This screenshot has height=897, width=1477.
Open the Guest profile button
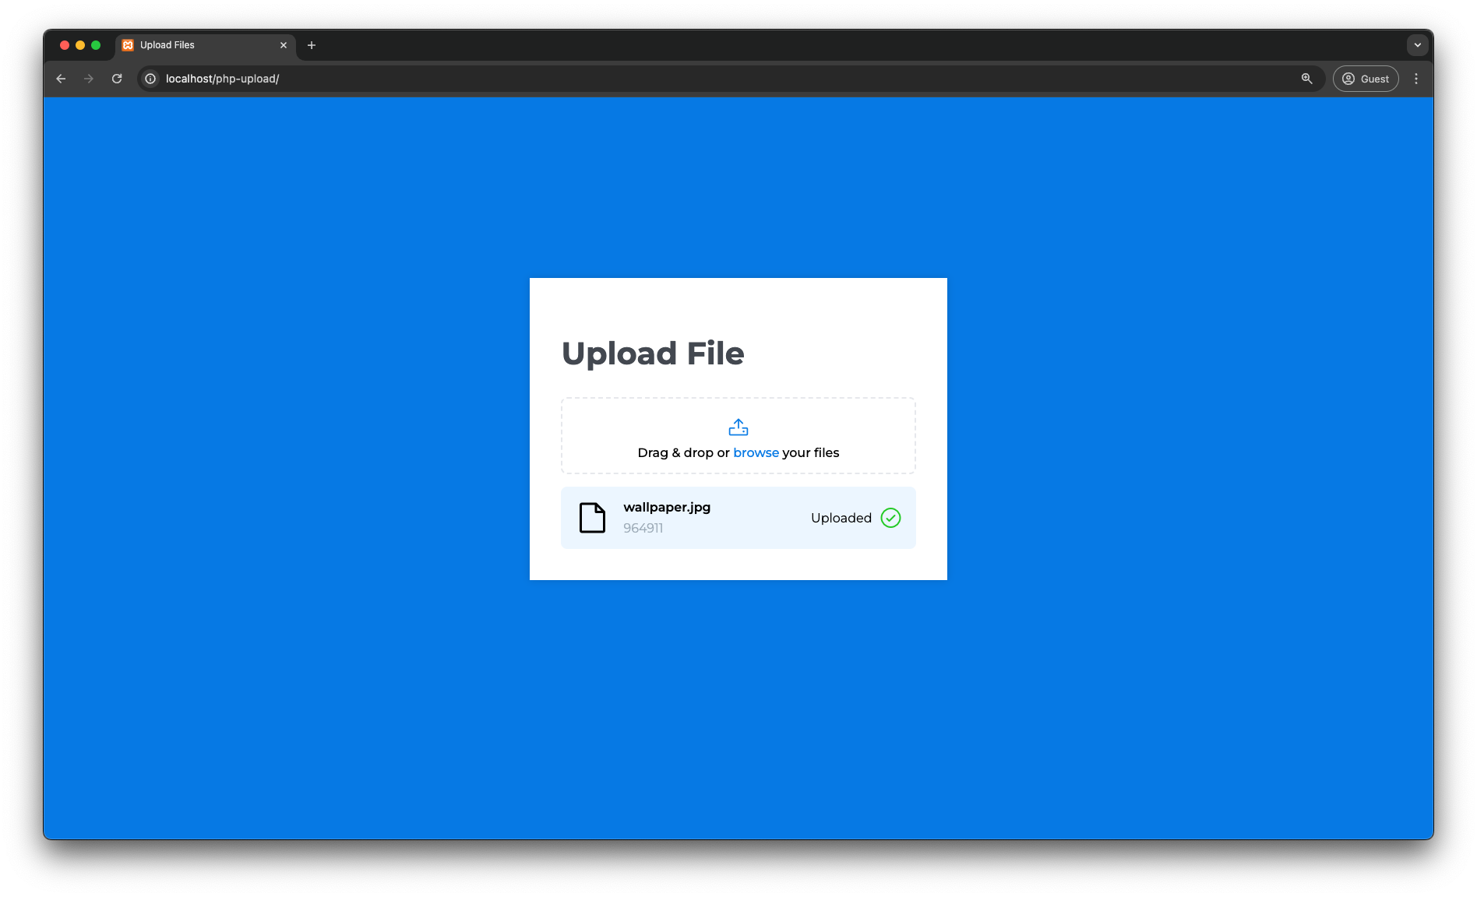[1366, 79]
